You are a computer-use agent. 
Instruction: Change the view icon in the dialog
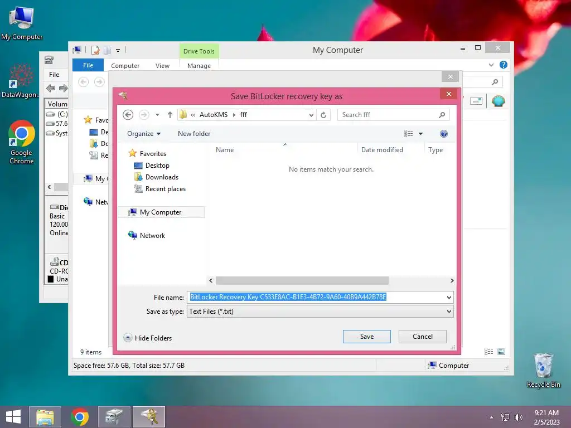[409, 134]
